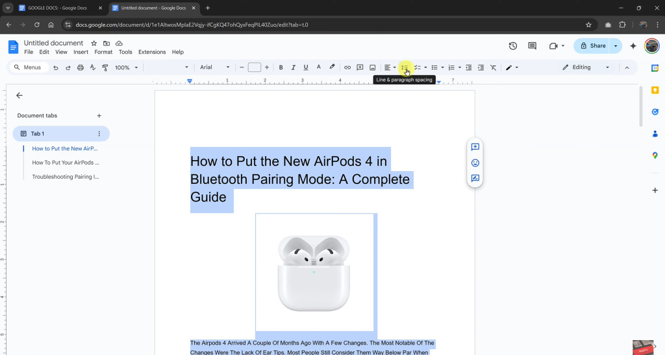Open Tab 1 options menu
This screenshot has height=355, width=665.
point(99,133)
